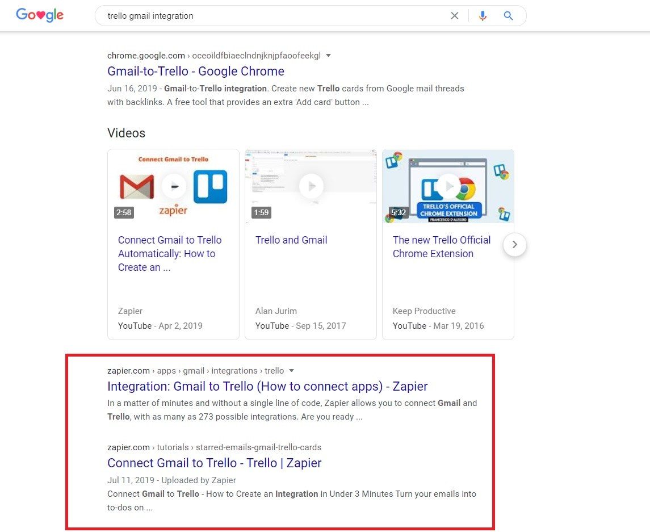The image size is (650, 532).
Task: Open 'The new Trello Official Chrome Extension' link
Action: pos(442,247)
